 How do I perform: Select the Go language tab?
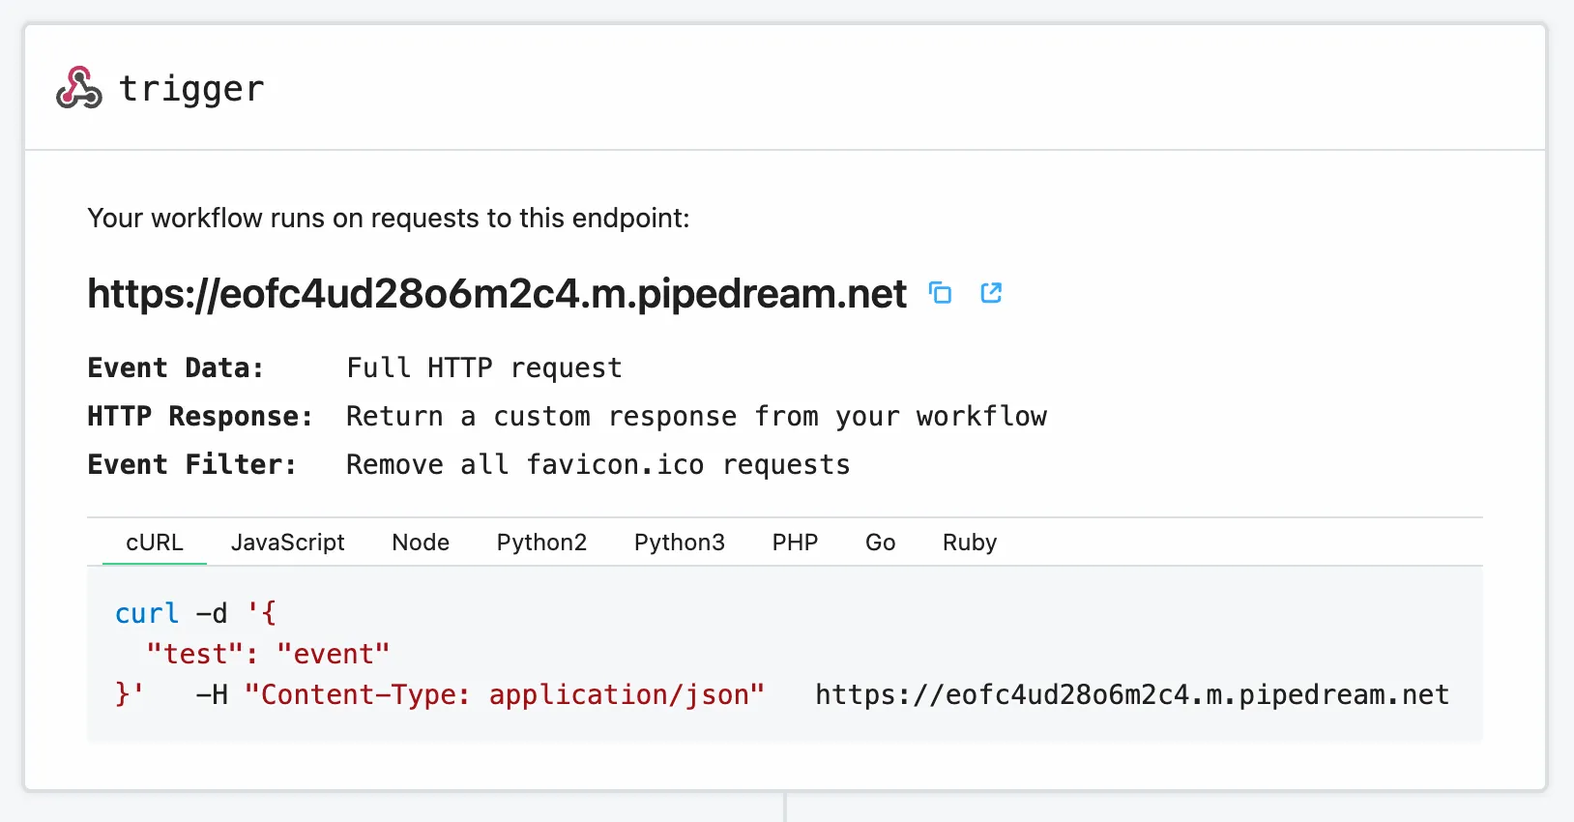click(x=880, y=543)
